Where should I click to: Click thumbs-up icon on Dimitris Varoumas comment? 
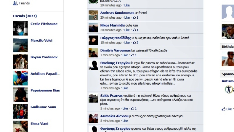click(132, 55)
